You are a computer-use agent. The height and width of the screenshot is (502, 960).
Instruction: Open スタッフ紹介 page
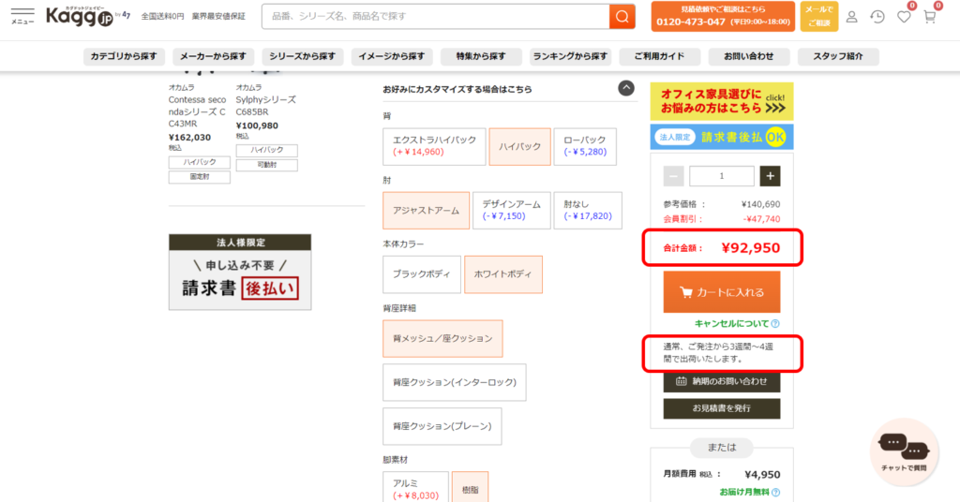click(x=838, y=56)
